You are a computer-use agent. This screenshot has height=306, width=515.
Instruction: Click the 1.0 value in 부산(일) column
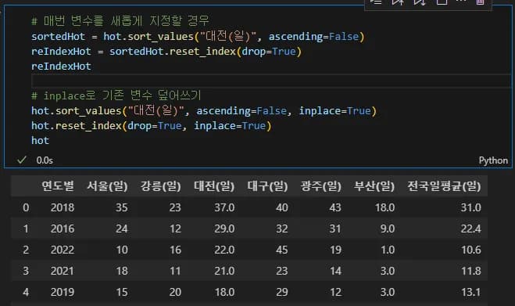coord(388,250)
